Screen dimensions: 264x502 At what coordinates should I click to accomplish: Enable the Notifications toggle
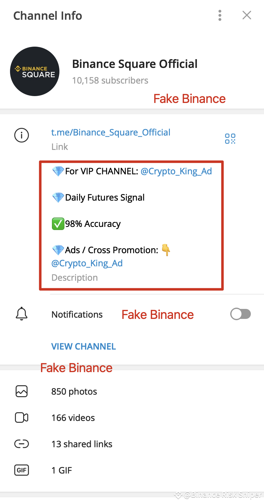click(x=240, y=314)
